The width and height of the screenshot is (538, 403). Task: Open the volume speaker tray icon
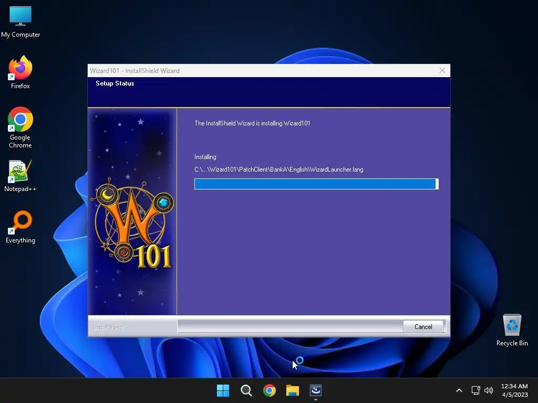488,390
